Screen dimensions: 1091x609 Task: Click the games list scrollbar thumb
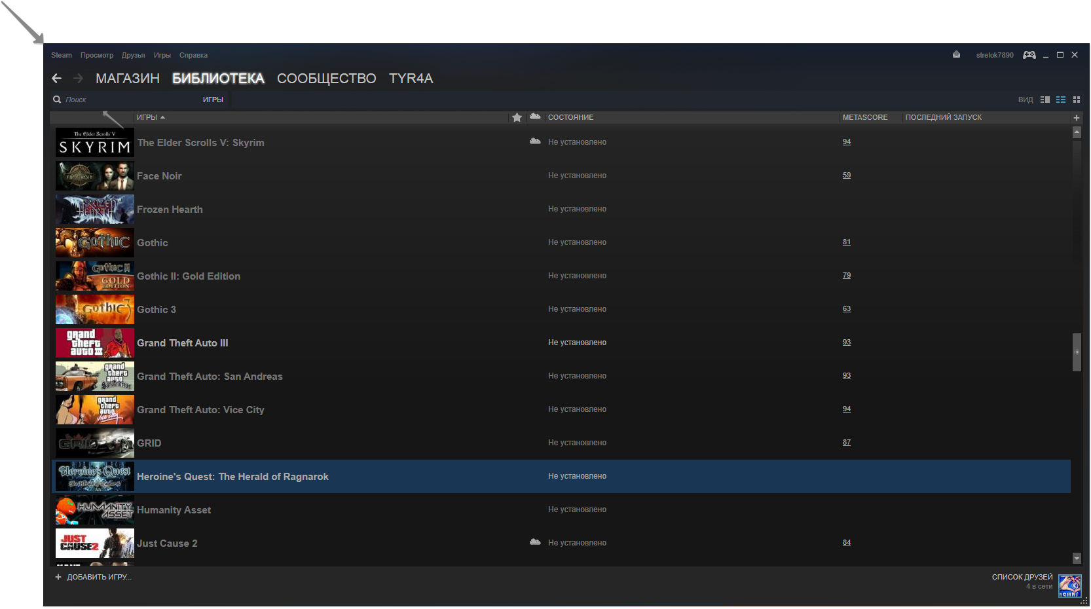pyautogui.click(x=1077, y=352)
